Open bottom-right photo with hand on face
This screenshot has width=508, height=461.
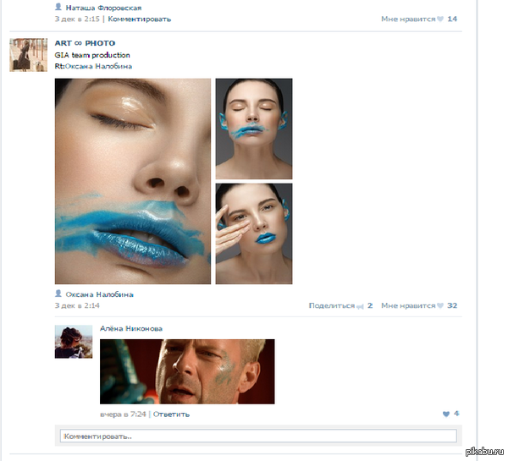click(x=254, y=233)
